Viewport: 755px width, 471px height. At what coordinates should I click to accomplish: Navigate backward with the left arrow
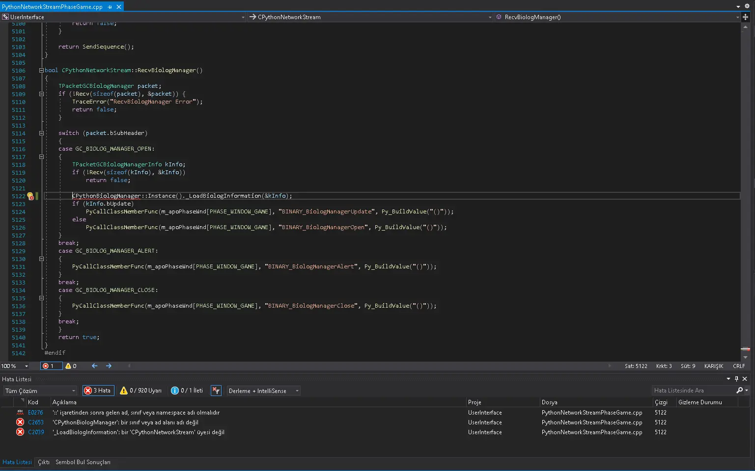[x=95, y=366]
